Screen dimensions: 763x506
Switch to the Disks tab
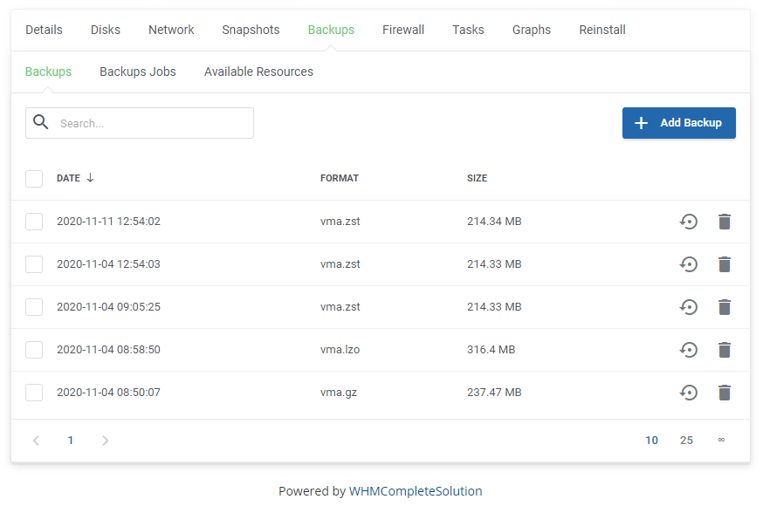106,30
